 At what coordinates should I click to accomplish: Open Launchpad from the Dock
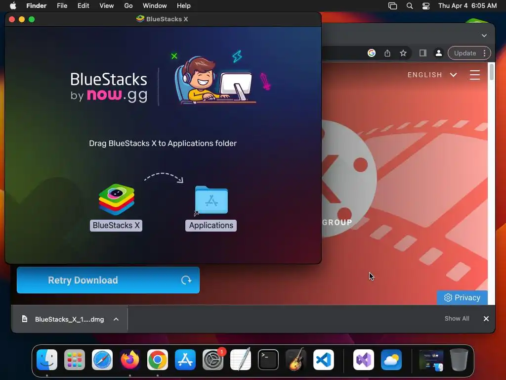75,360
